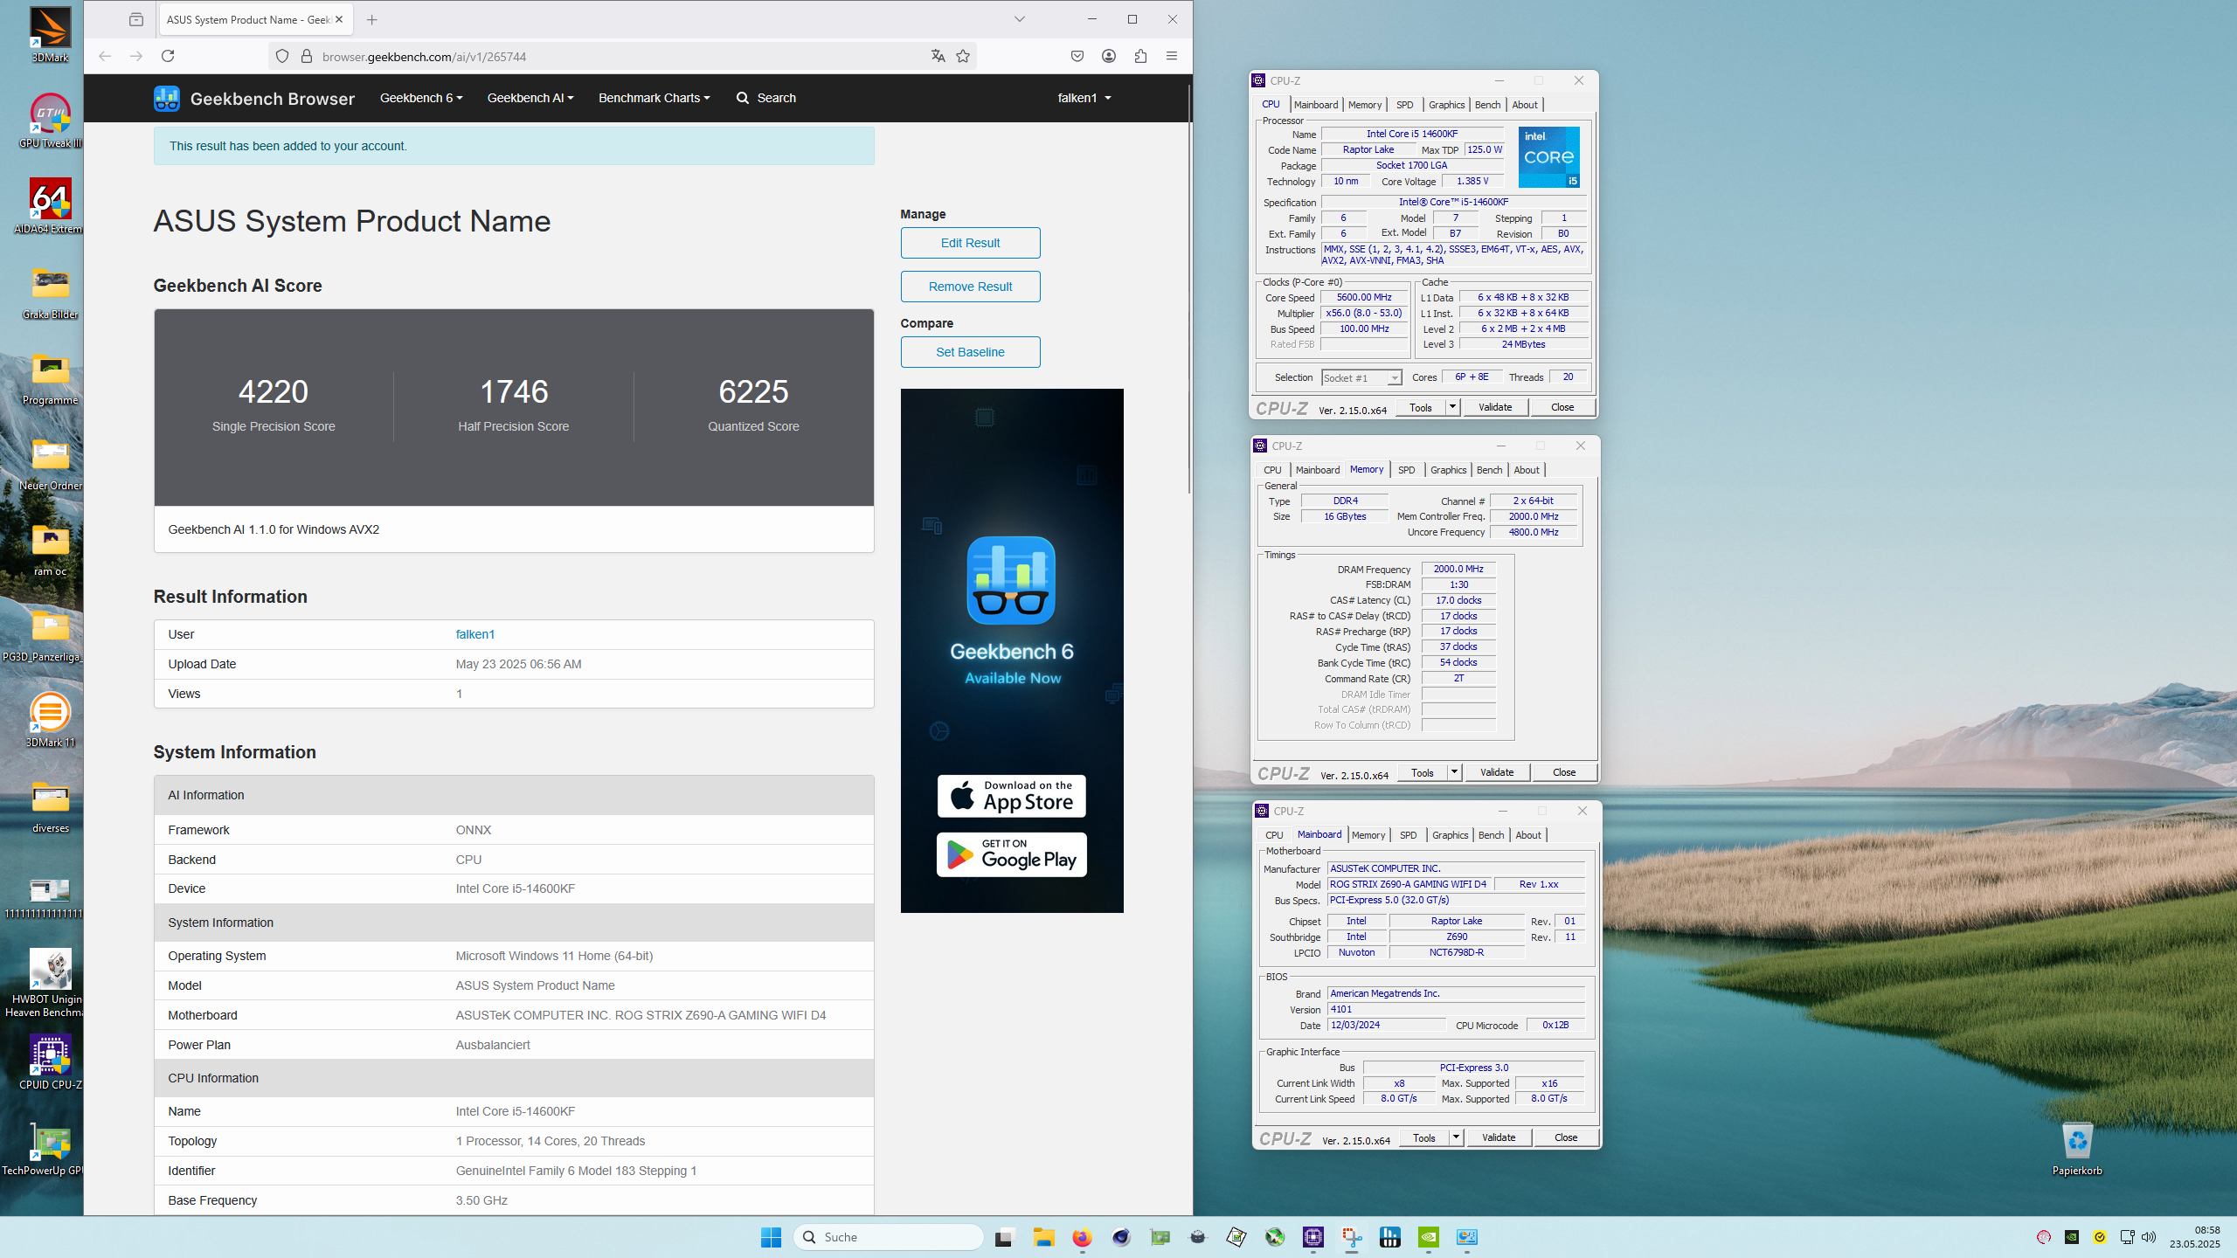Screen dimensions: 2237x1258
Task: Open Graphics tab in CPU-Z Memory window
Action: (x=1448, y=470)
